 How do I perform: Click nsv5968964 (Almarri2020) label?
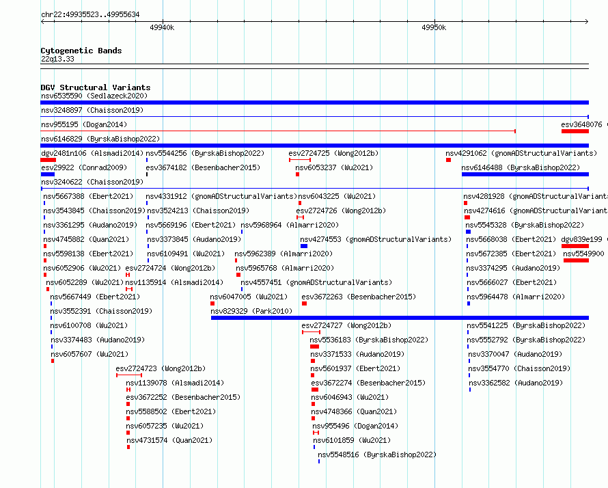(x=290, y=225)
